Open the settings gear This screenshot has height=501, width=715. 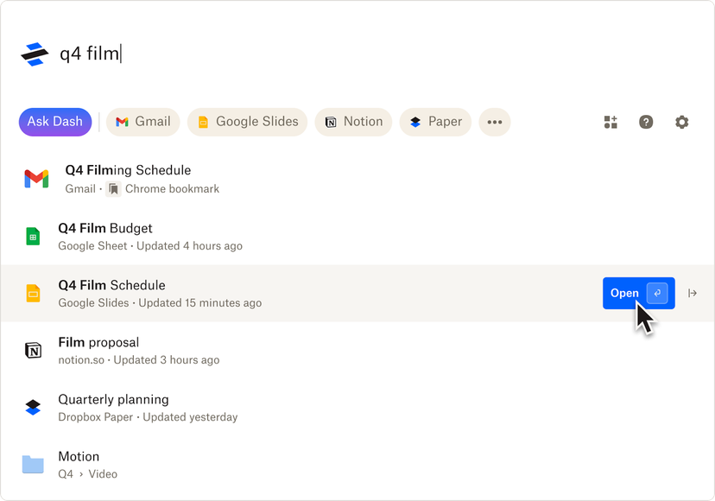coord(681,122)
